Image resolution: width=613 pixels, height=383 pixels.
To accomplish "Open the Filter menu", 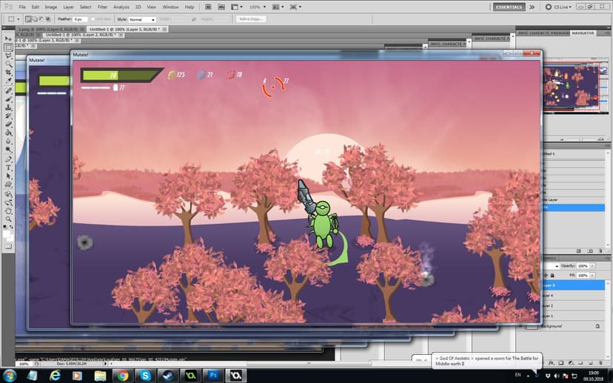I will coord(102,7).
